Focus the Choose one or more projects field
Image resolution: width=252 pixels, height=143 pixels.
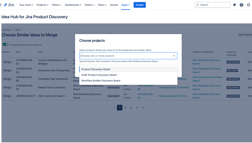click(128, 56)
